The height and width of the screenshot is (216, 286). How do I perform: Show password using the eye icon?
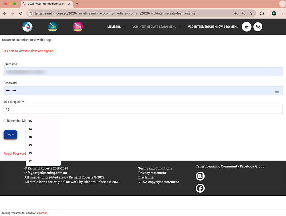click(277, 92)
